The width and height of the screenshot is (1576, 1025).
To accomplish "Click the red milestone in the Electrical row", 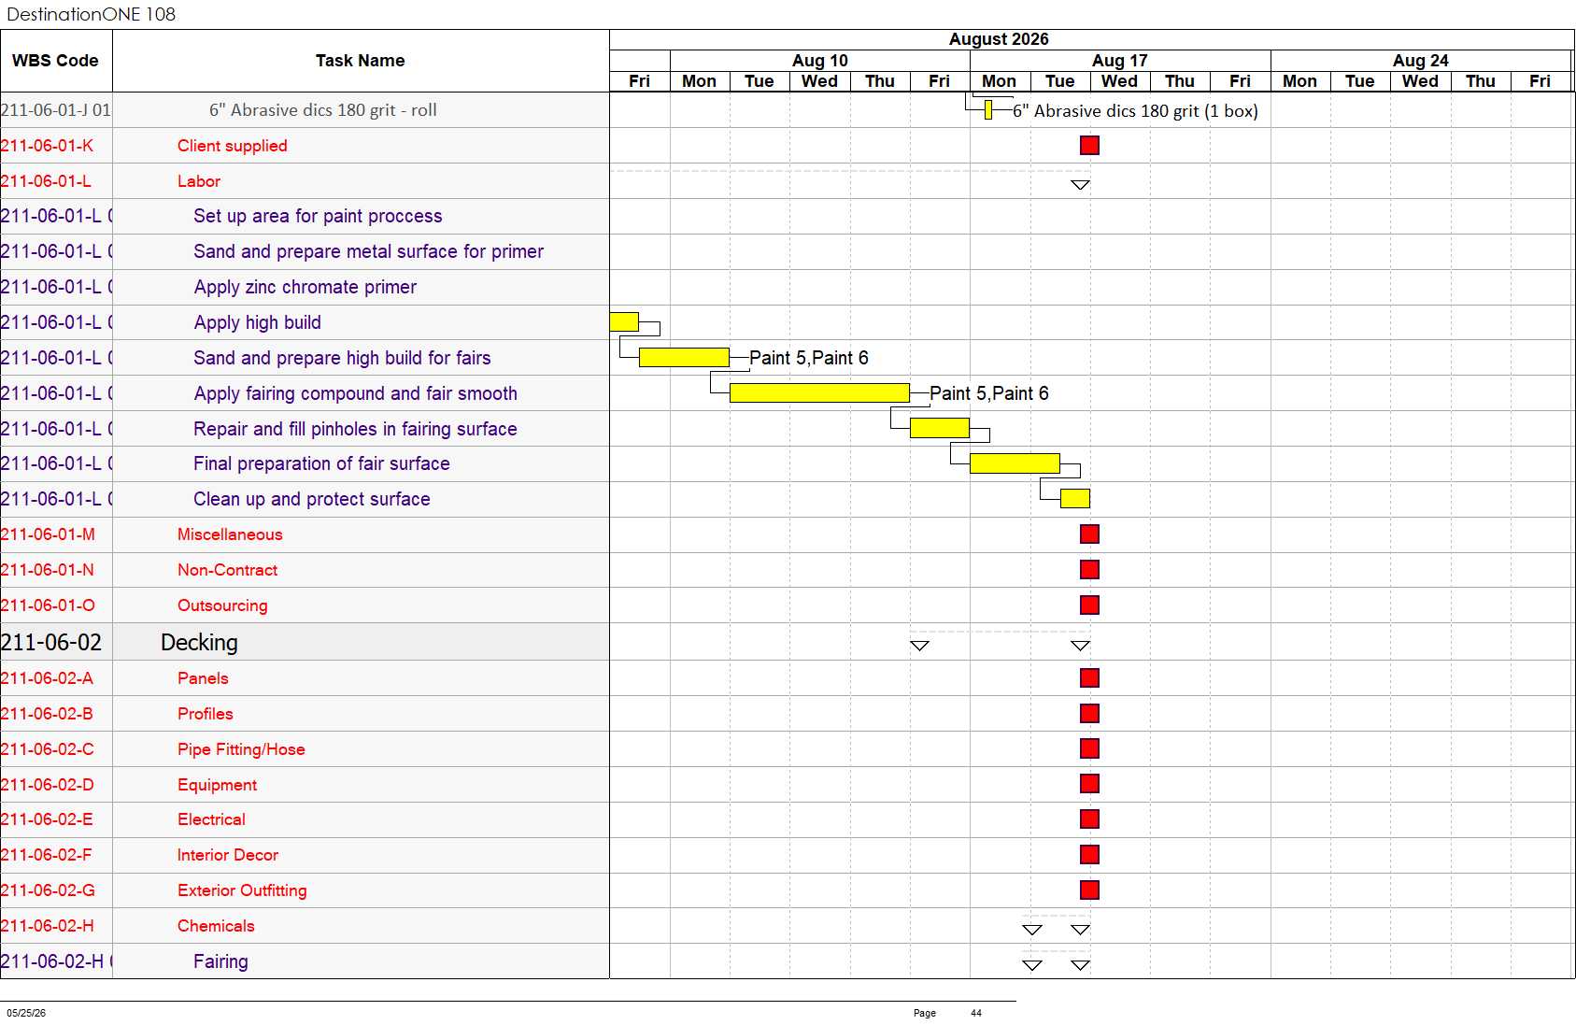I will click(1089, 819).
